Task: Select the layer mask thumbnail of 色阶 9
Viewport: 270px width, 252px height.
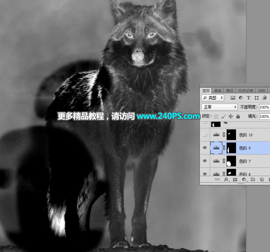Action: [x=231, y=148]
